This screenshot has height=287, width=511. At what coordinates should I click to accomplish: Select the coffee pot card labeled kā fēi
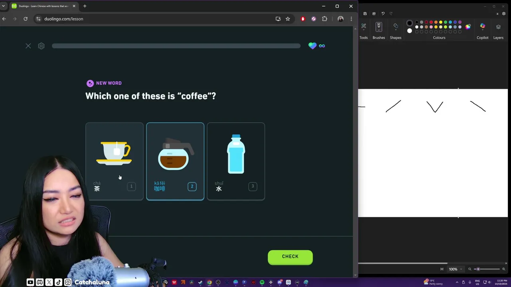(x=175, y=161)
